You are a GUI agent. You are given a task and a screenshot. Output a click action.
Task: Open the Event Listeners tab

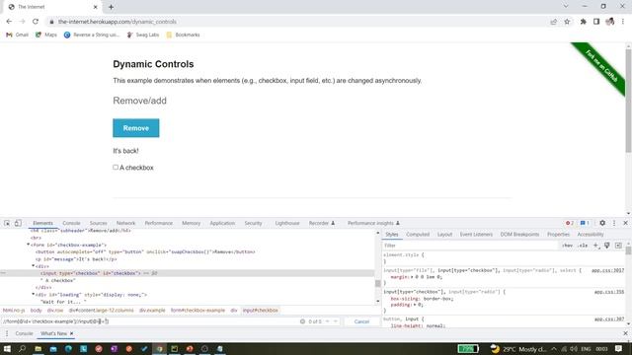coord(476,235)
